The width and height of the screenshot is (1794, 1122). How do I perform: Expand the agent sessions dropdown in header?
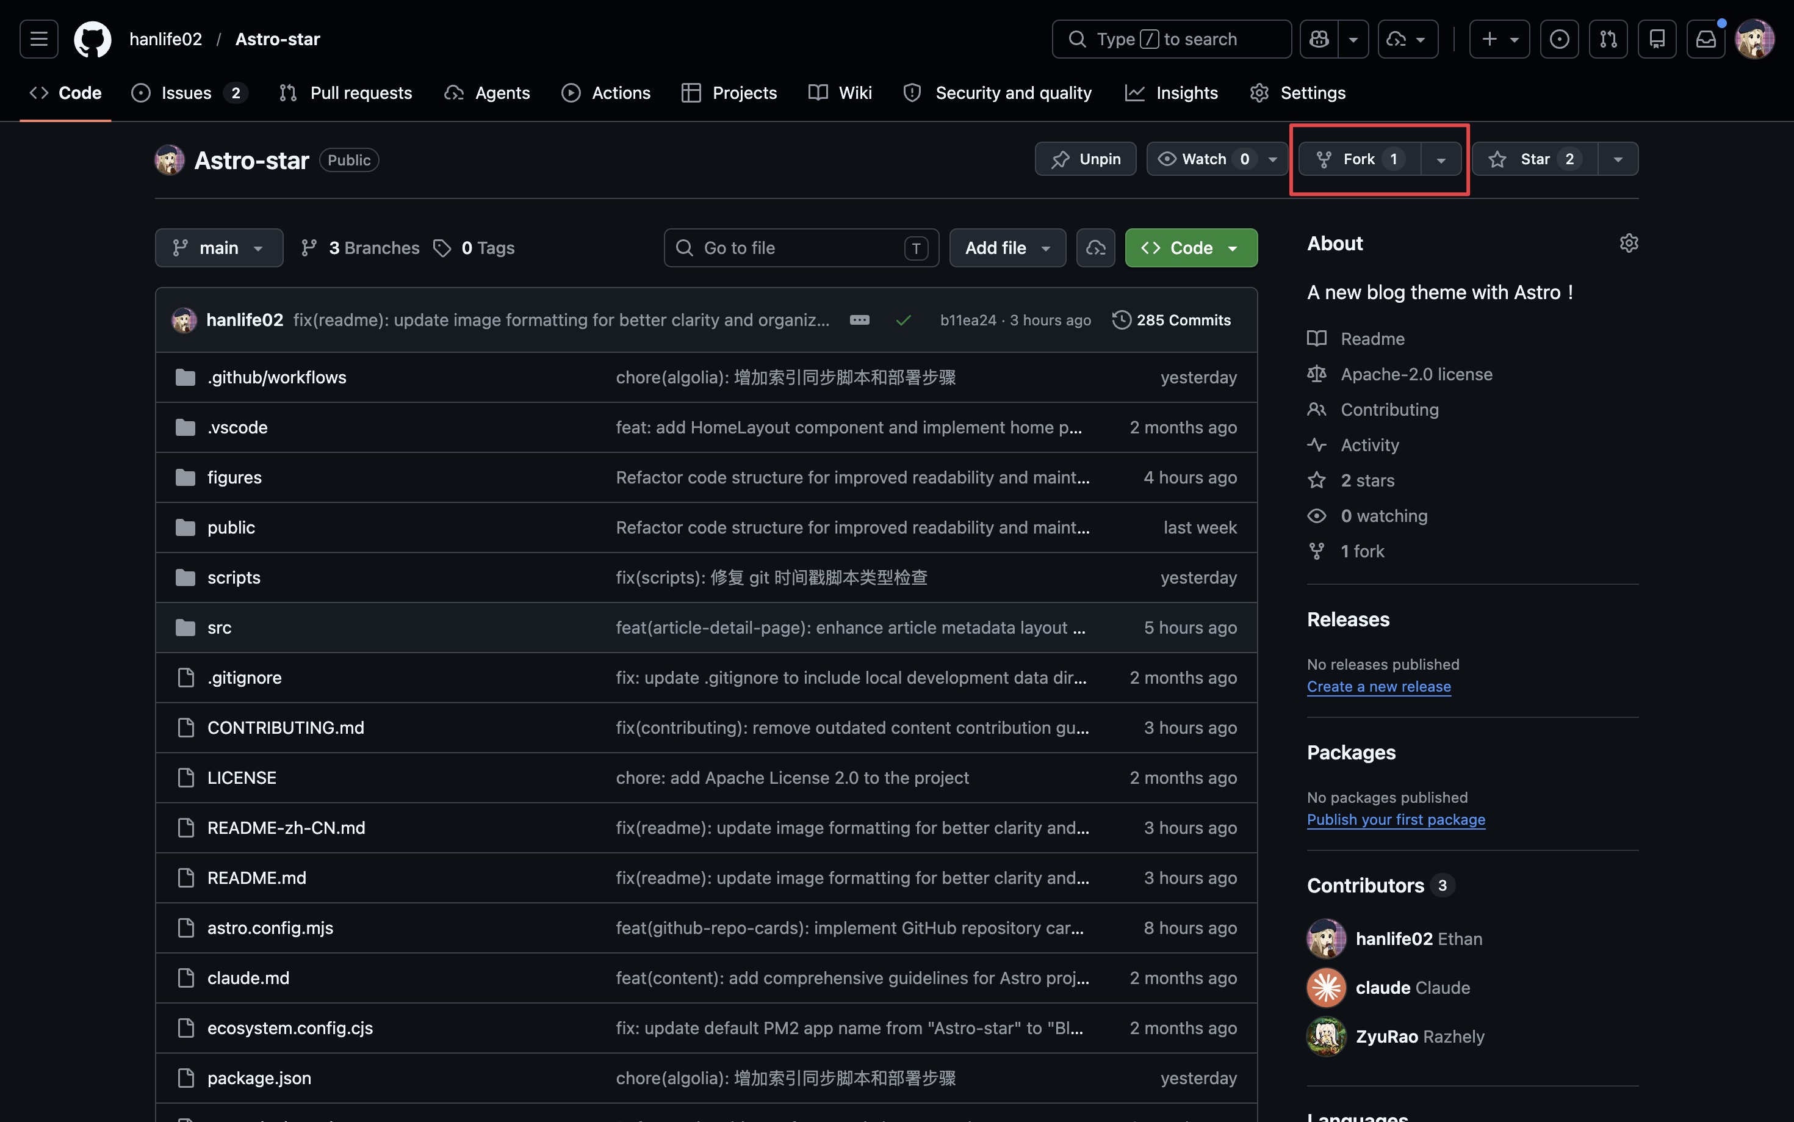click(1408, 39)
